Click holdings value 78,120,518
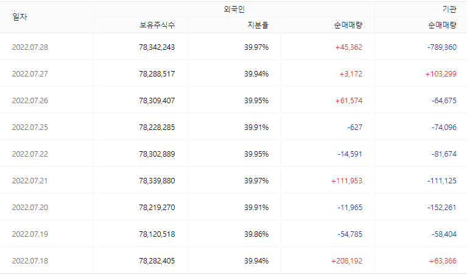Screen dimensions: 467x275 (157, 234)
